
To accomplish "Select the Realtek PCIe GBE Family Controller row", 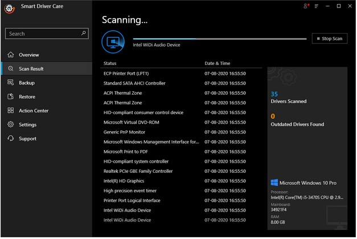I will (138, 171).
